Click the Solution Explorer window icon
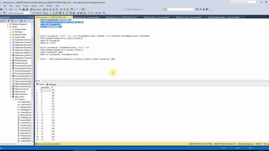The width and height of the screenshot is (269, 151). pos(197,9)
